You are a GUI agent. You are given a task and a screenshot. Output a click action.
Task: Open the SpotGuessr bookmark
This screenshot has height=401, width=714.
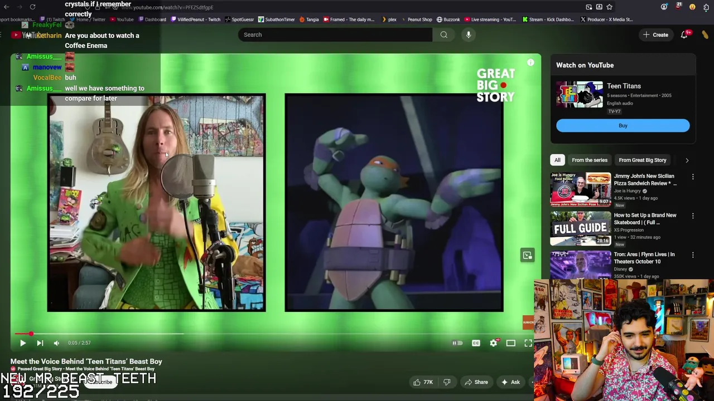click(239, 19)
